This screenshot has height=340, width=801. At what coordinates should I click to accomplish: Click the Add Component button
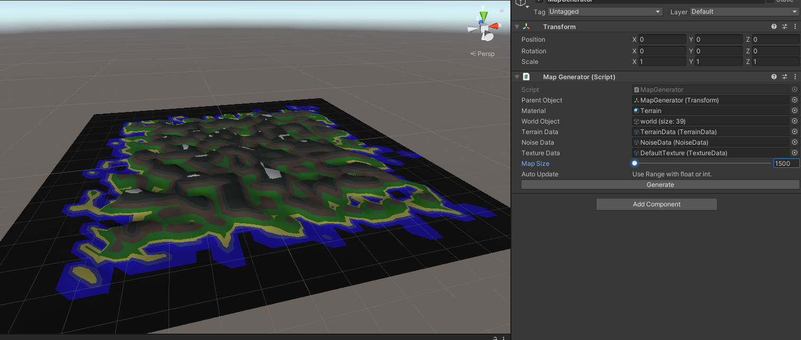click(656, 204)
